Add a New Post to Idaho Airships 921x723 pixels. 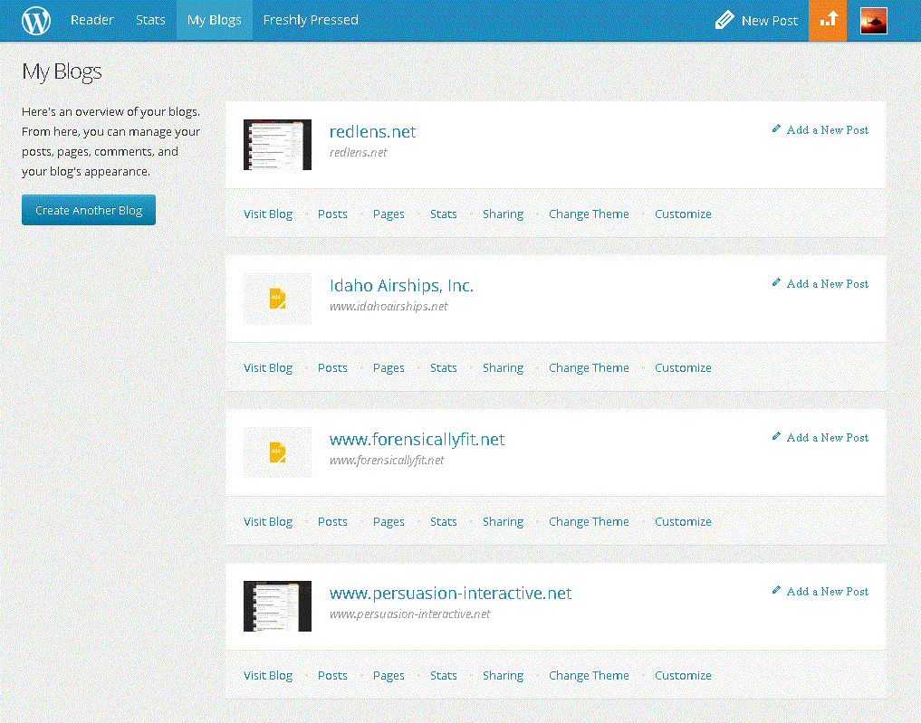827,284
